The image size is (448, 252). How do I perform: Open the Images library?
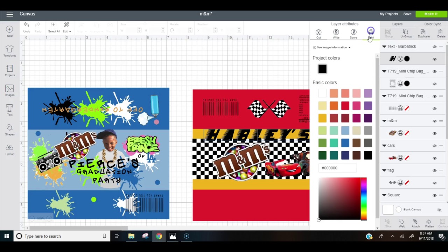[x=10, y=90]
